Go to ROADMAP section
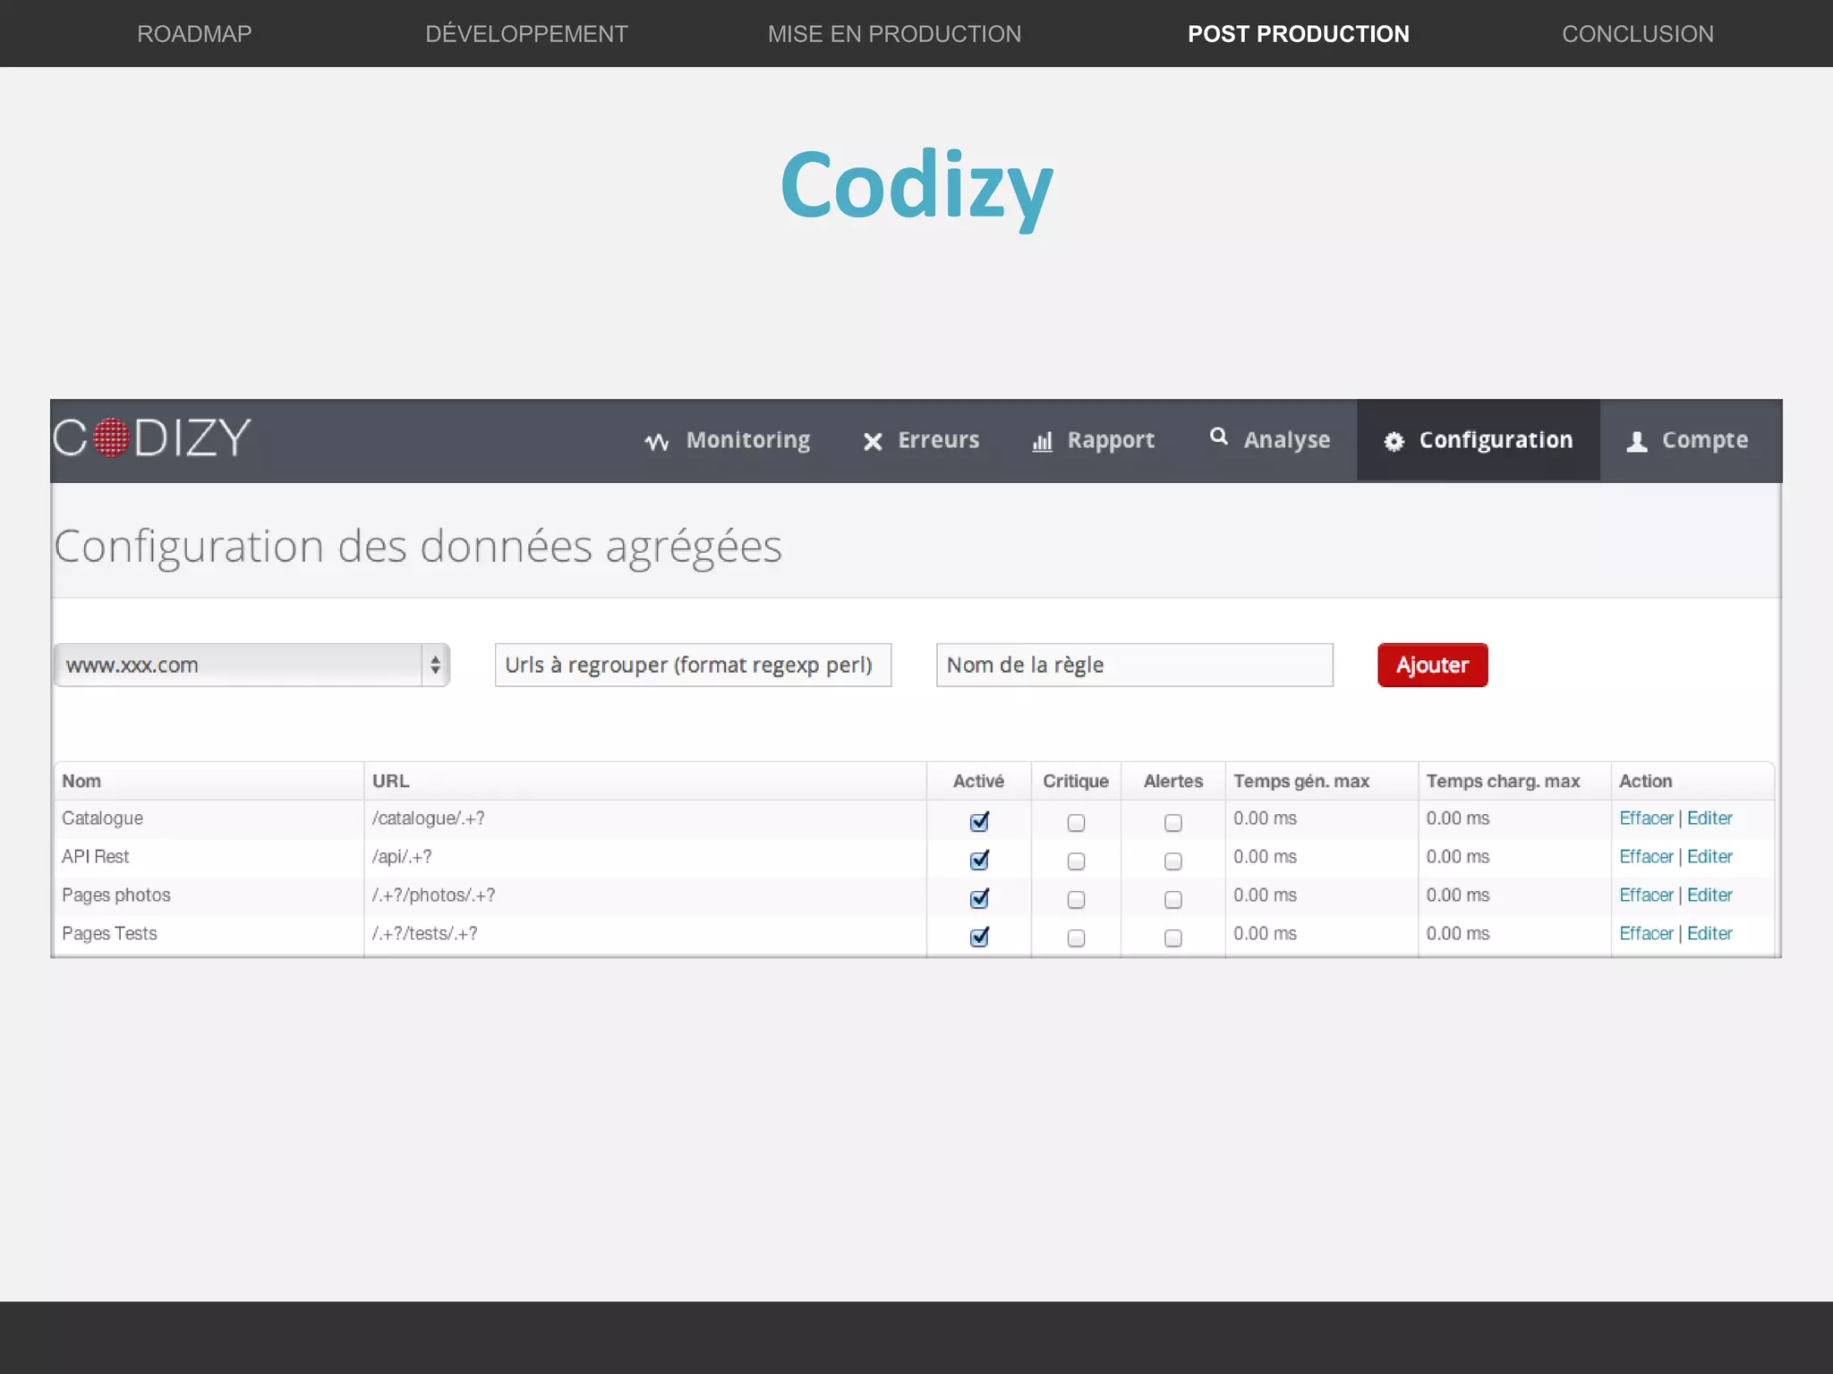The height and width of the screenshot is (1374, 1833). click(x=194, y=34)
